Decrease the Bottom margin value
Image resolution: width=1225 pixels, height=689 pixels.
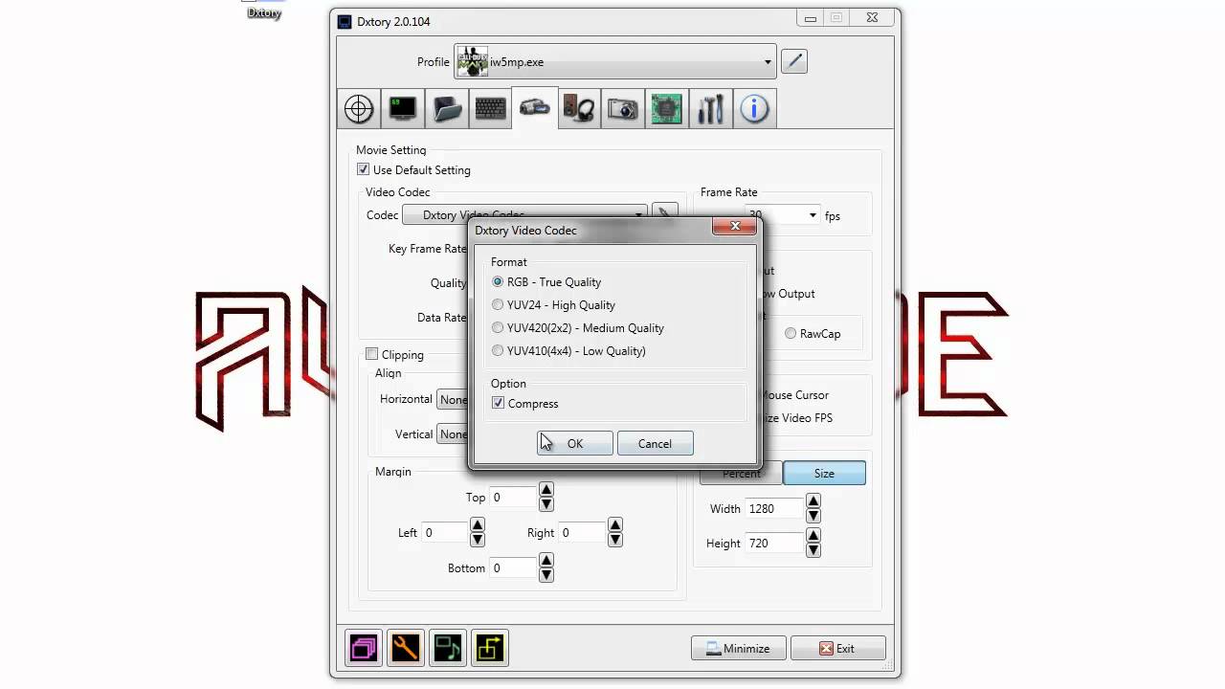click(x=546, y=576)
